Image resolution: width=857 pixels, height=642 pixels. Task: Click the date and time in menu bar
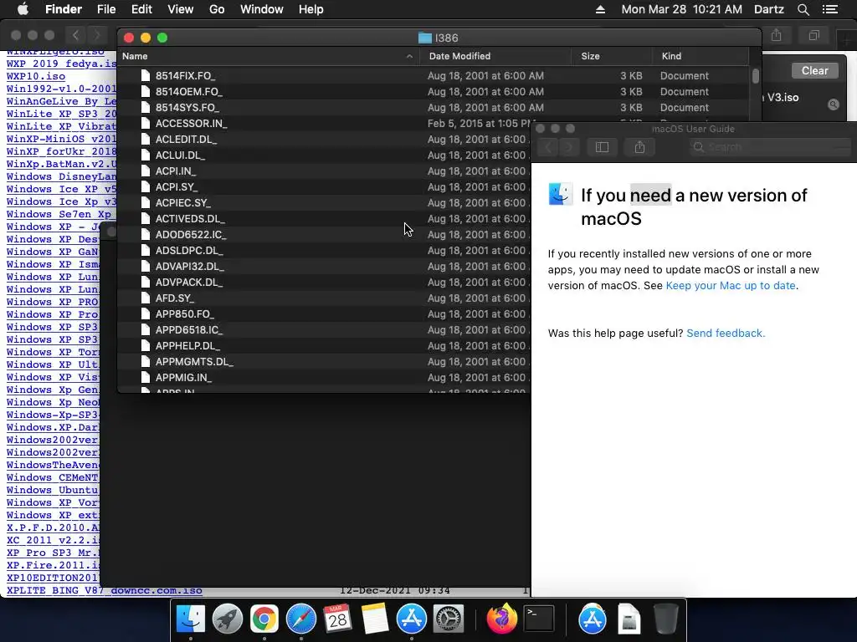click(681, 9)
